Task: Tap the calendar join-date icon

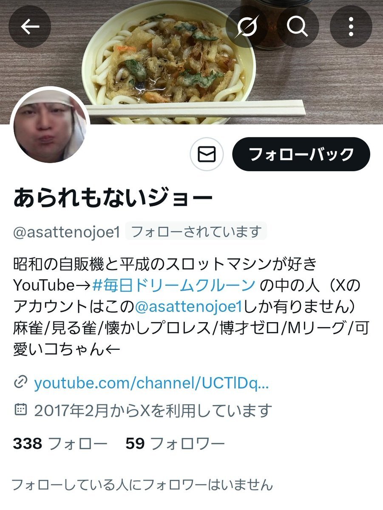Action: pos(20,409)
